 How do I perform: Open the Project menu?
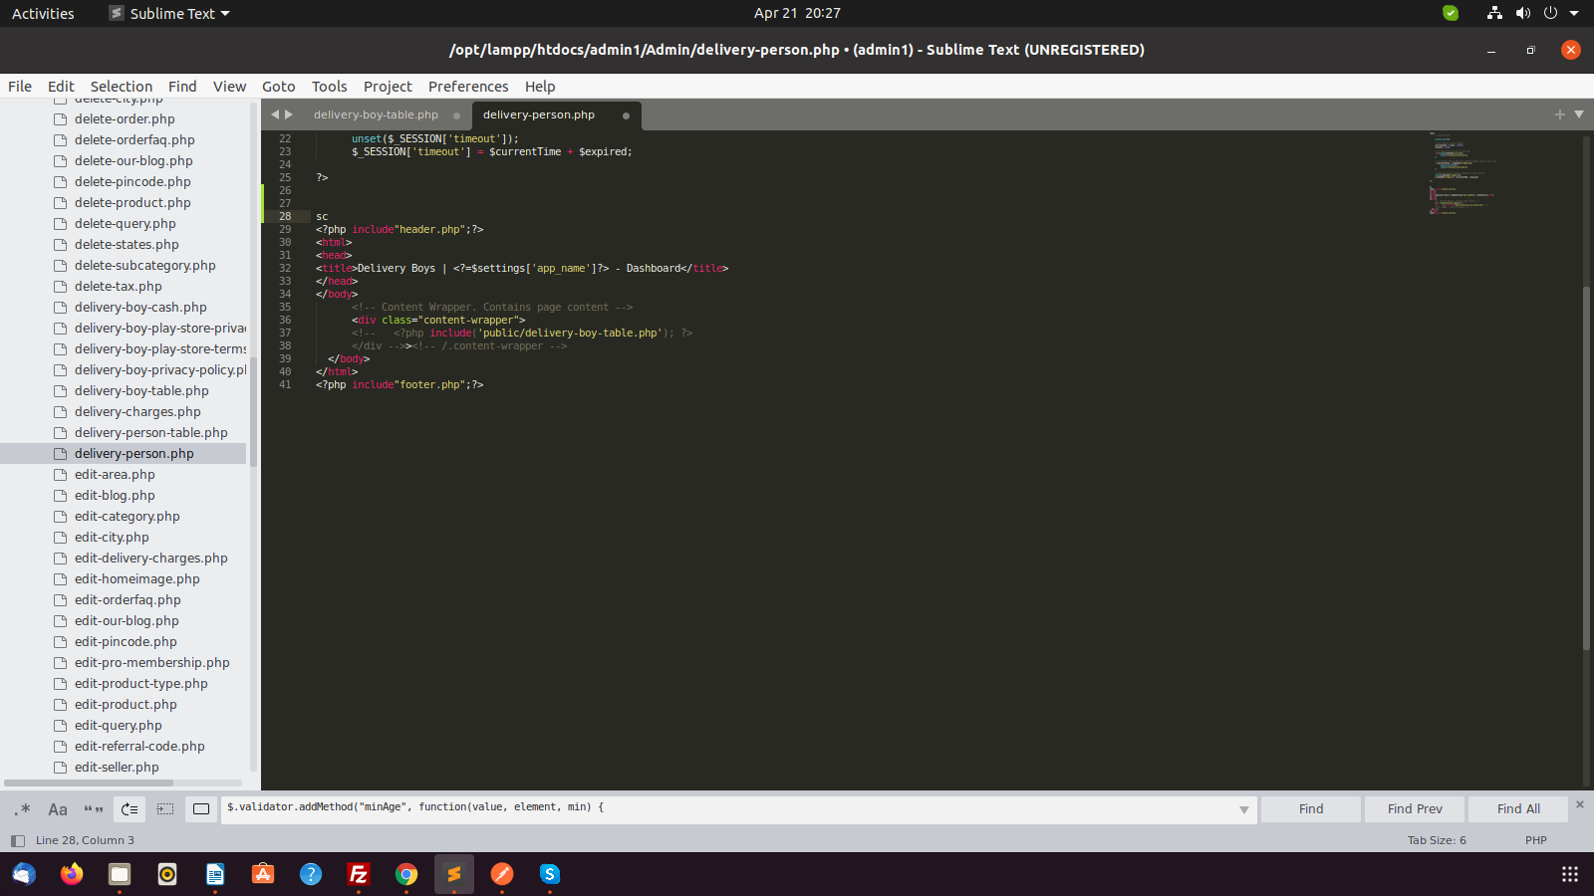(x=388, y=87)
